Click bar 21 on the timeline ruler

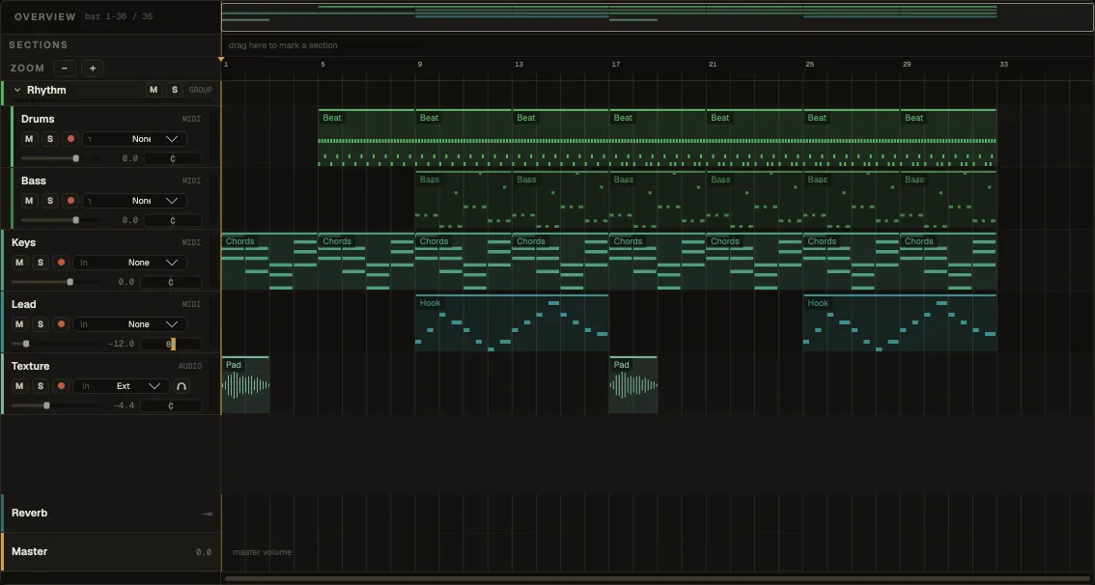pos(713,65)
